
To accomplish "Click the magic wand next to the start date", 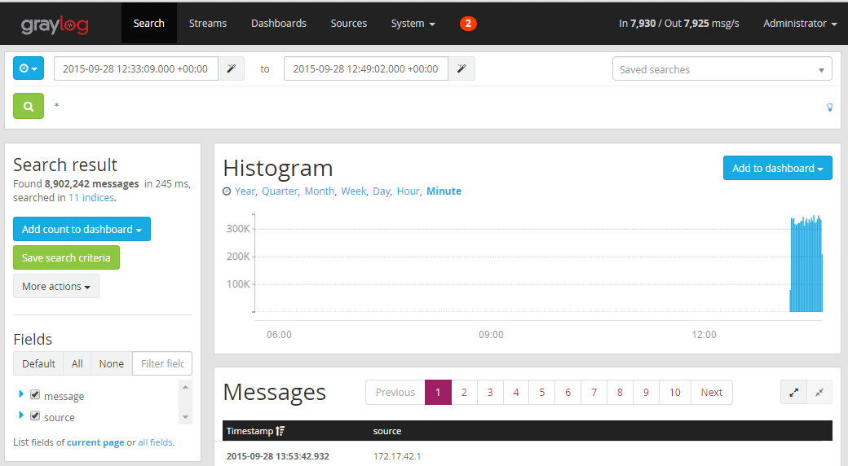I will point(231,68).
